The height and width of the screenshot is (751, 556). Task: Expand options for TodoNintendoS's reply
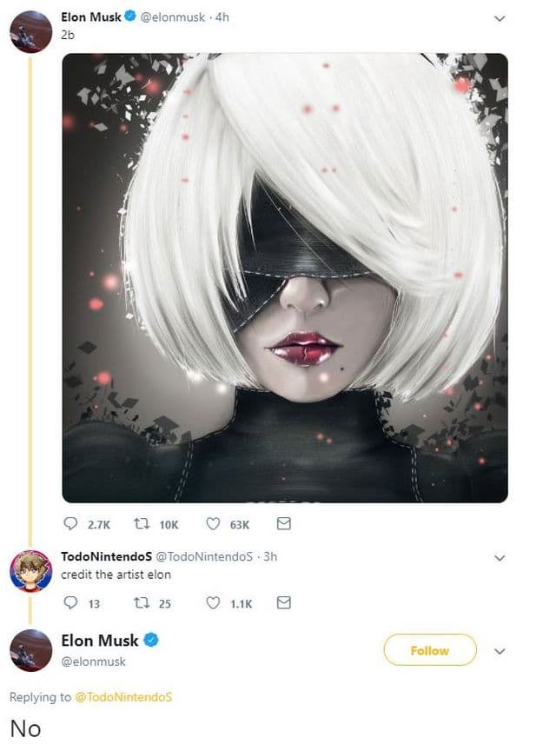pyautogui.click(x=500, y=556)
